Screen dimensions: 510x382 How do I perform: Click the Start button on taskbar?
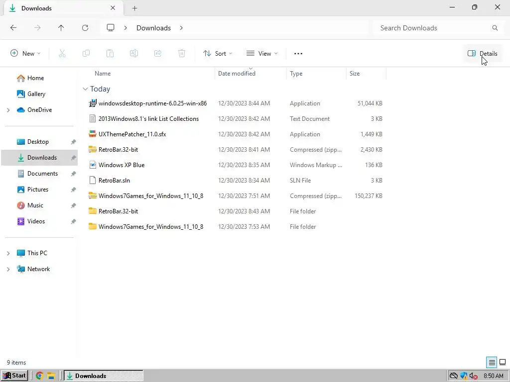click(14, 376)
